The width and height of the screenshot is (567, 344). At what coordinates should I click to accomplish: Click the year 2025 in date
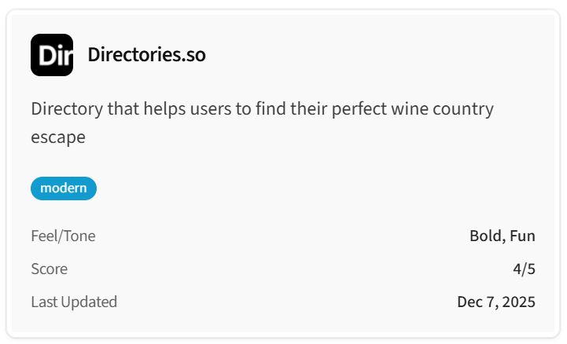(x=520, y=302)
